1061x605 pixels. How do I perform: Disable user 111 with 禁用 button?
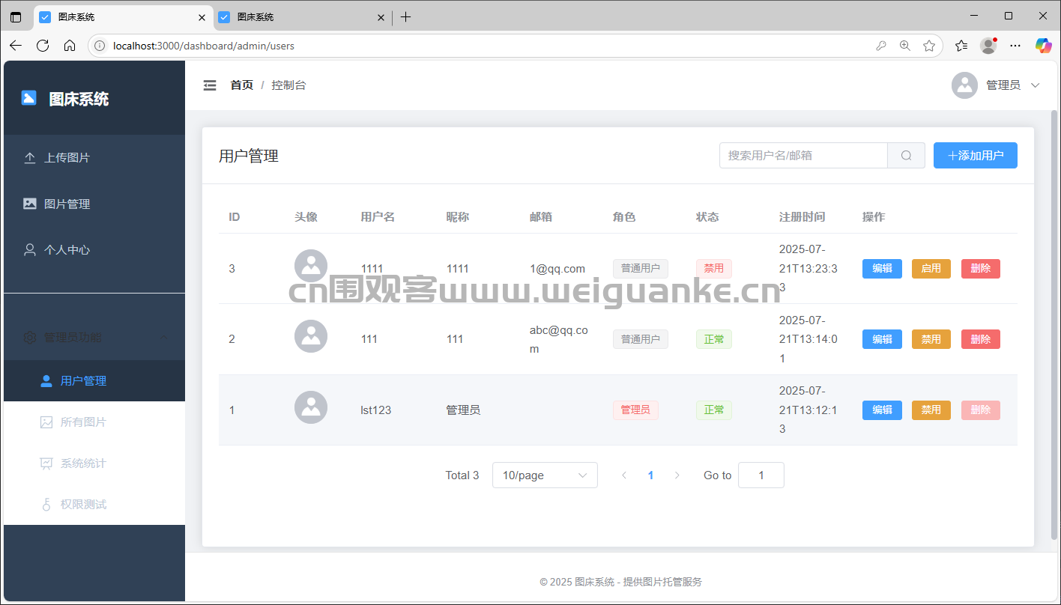[931, 339]
